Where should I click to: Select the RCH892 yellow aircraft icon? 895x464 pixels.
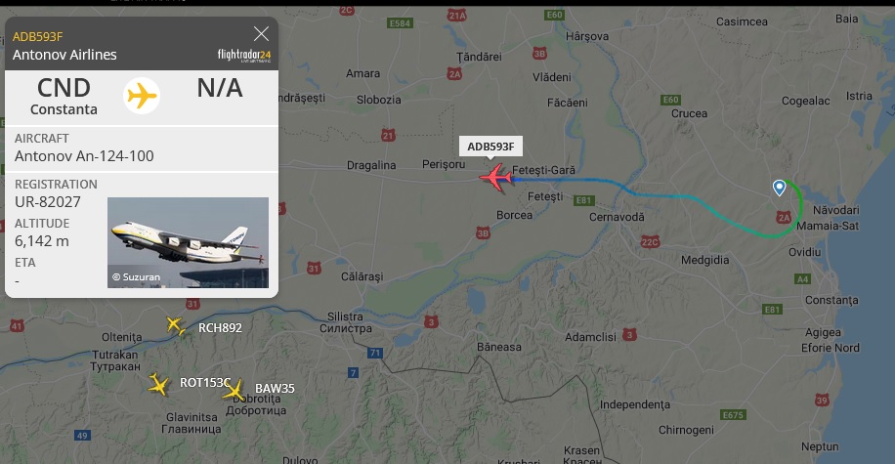pos(175,325)
